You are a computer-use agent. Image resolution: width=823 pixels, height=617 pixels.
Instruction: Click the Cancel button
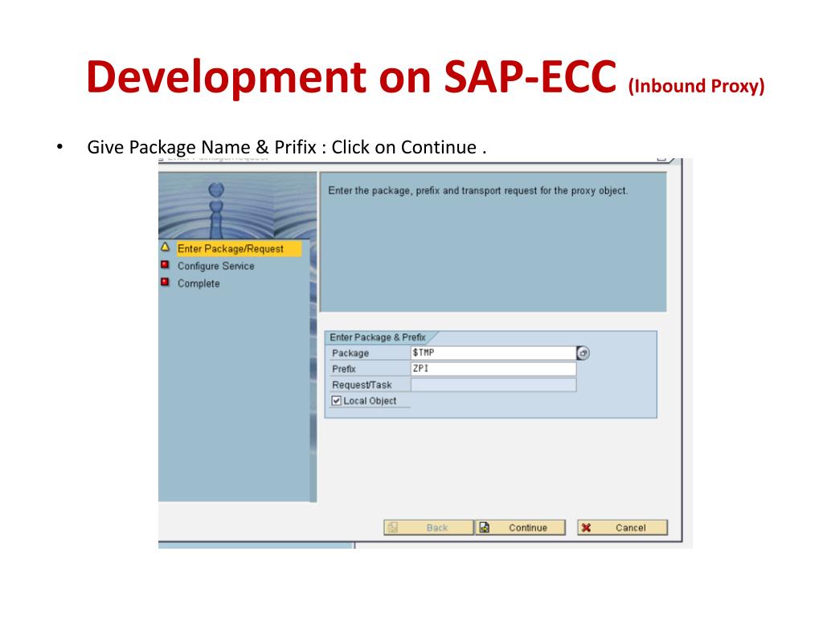click(x=623, y=527)
